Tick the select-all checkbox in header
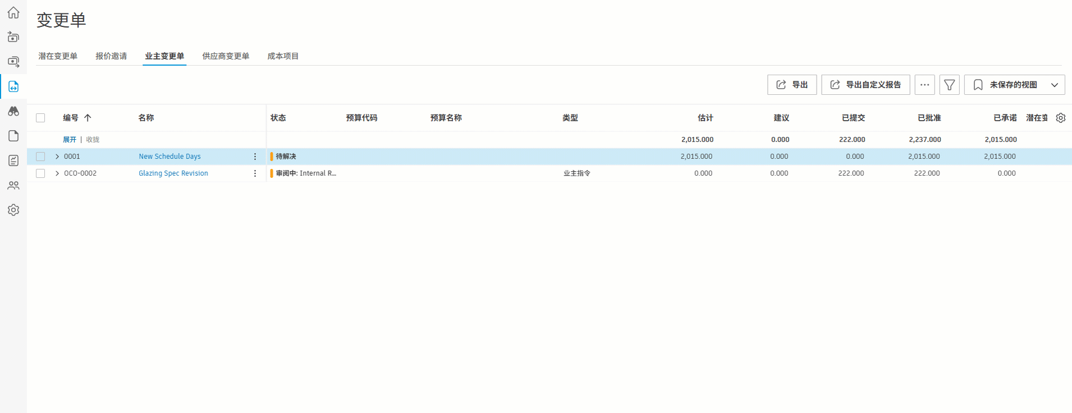 (40, 118)
